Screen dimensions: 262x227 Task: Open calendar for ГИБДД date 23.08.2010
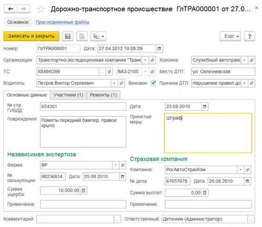pos(205,107)
